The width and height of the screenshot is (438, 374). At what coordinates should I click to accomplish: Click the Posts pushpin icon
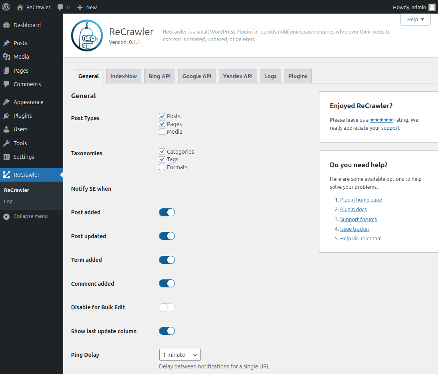click(6, 43)
